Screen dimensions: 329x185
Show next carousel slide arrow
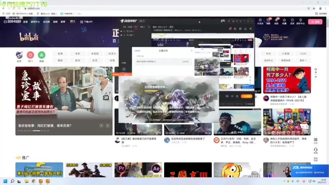tap(108, 125)
